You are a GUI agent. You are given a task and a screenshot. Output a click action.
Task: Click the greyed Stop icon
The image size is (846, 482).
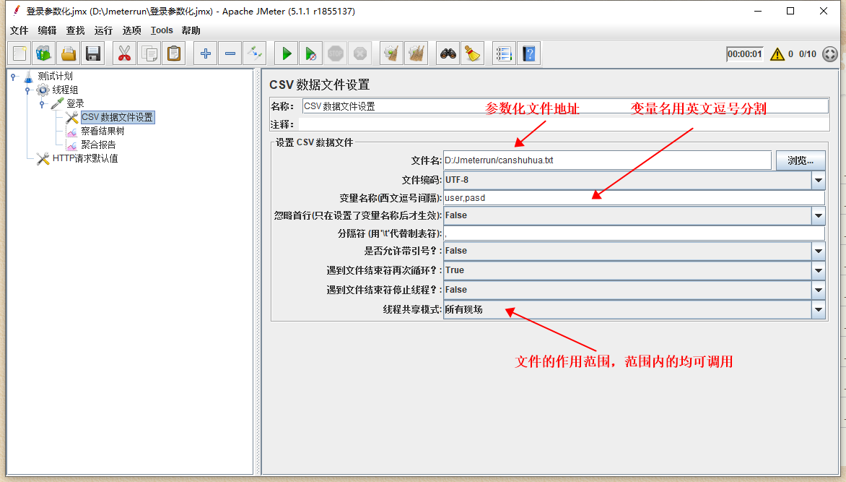[x=336, y=53]
